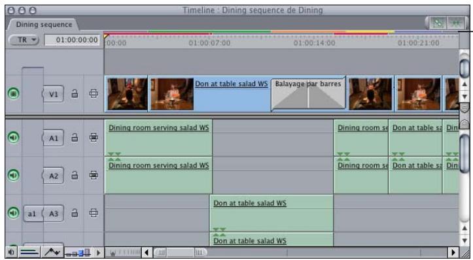Toggle clip keyframes button

(29, 252)
